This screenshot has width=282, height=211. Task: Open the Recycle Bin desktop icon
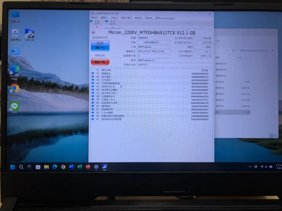tap(15, 35)
